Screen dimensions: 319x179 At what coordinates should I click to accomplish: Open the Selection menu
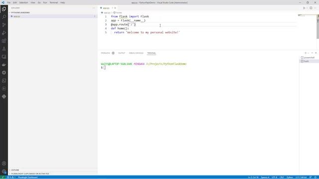(x=23, y=2)
